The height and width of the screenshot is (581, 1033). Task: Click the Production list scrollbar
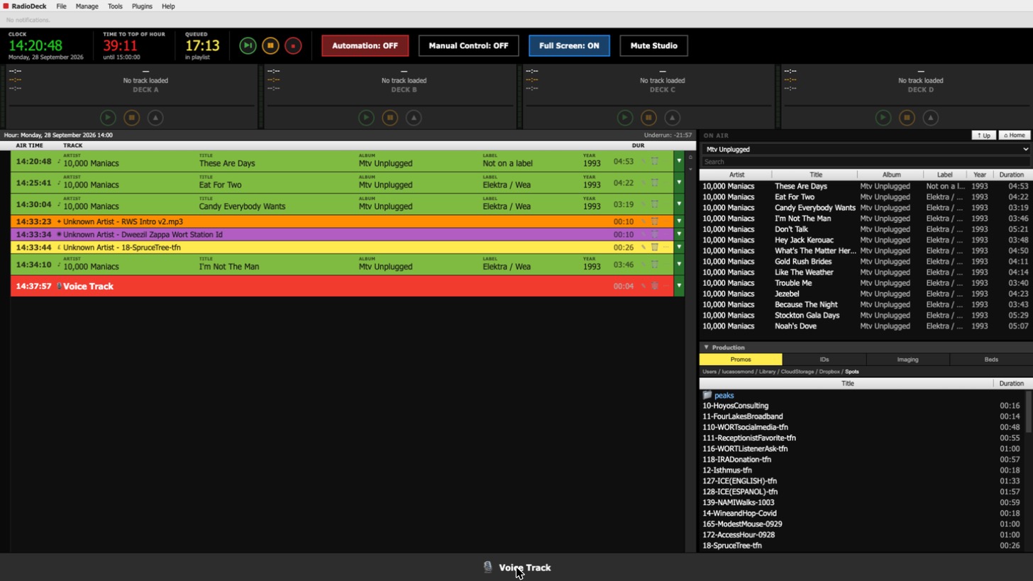point(1029,411)
